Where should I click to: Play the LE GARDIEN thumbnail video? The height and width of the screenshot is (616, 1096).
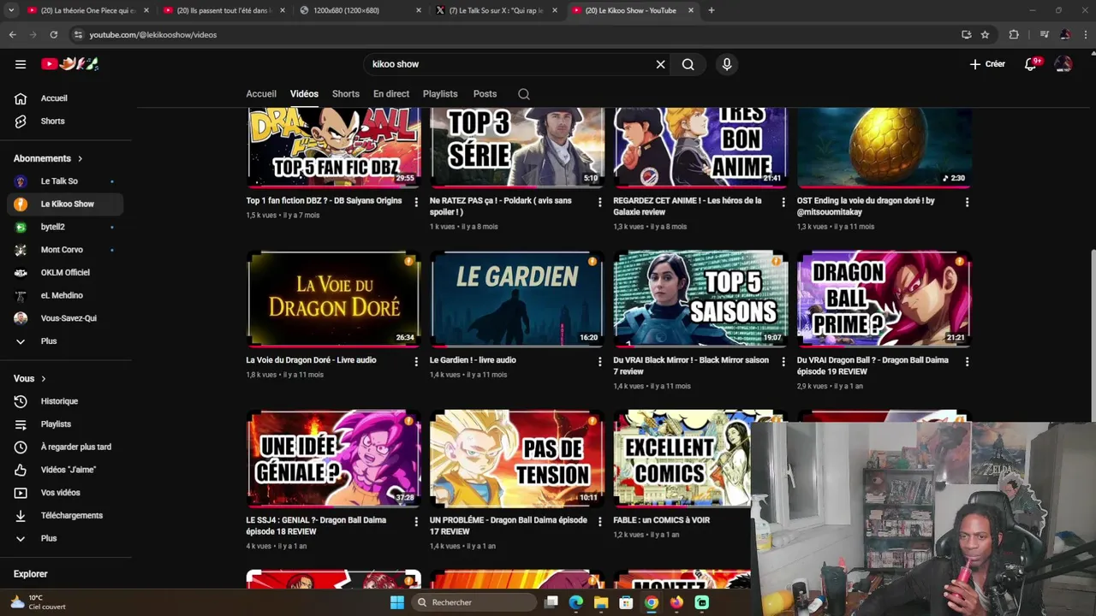(x=517, y=299)
